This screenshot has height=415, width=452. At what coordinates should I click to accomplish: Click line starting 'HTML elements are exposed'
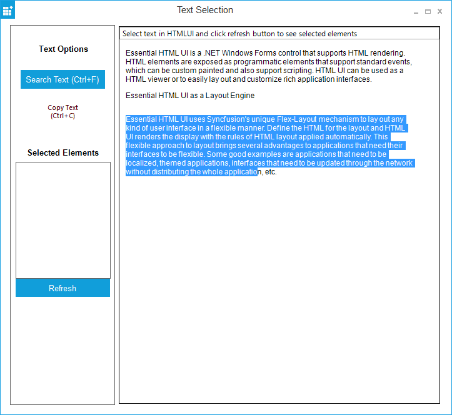tap(269, 62)
